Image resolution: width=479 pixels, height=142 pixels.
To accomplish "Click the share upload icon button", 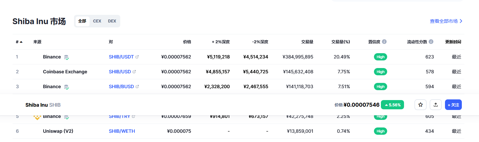I will 436,105.
